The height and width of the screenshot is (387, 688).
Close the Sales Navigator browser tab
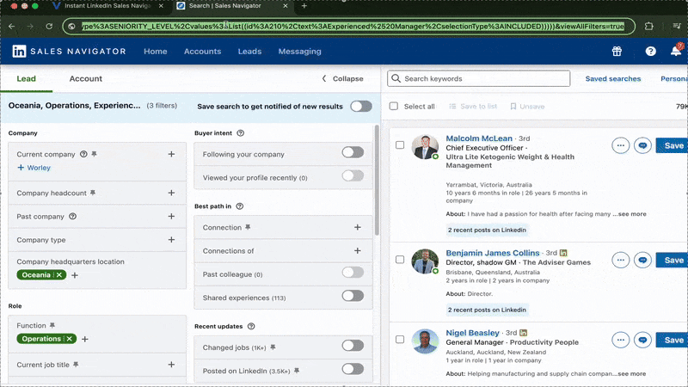click(x=286, y=6)
